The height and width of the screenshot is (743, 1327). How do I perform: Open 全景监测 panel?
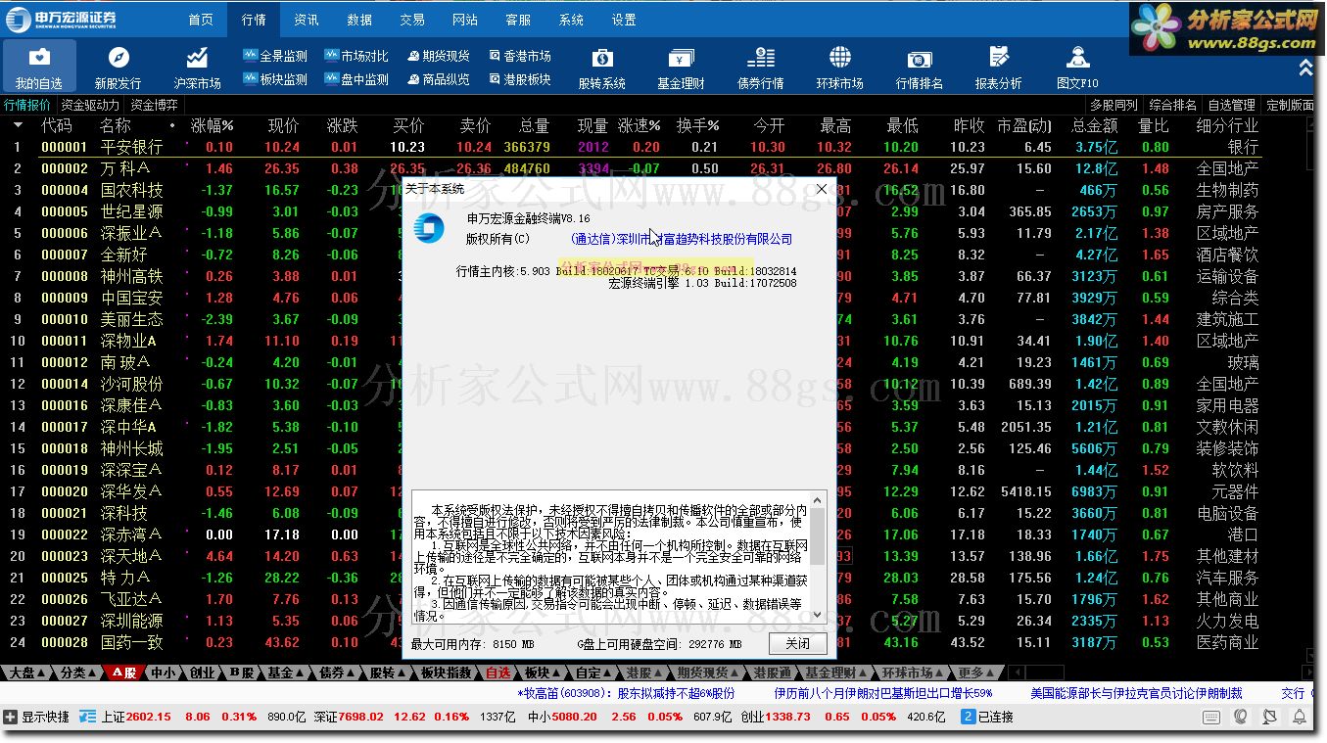pos(274,56)
